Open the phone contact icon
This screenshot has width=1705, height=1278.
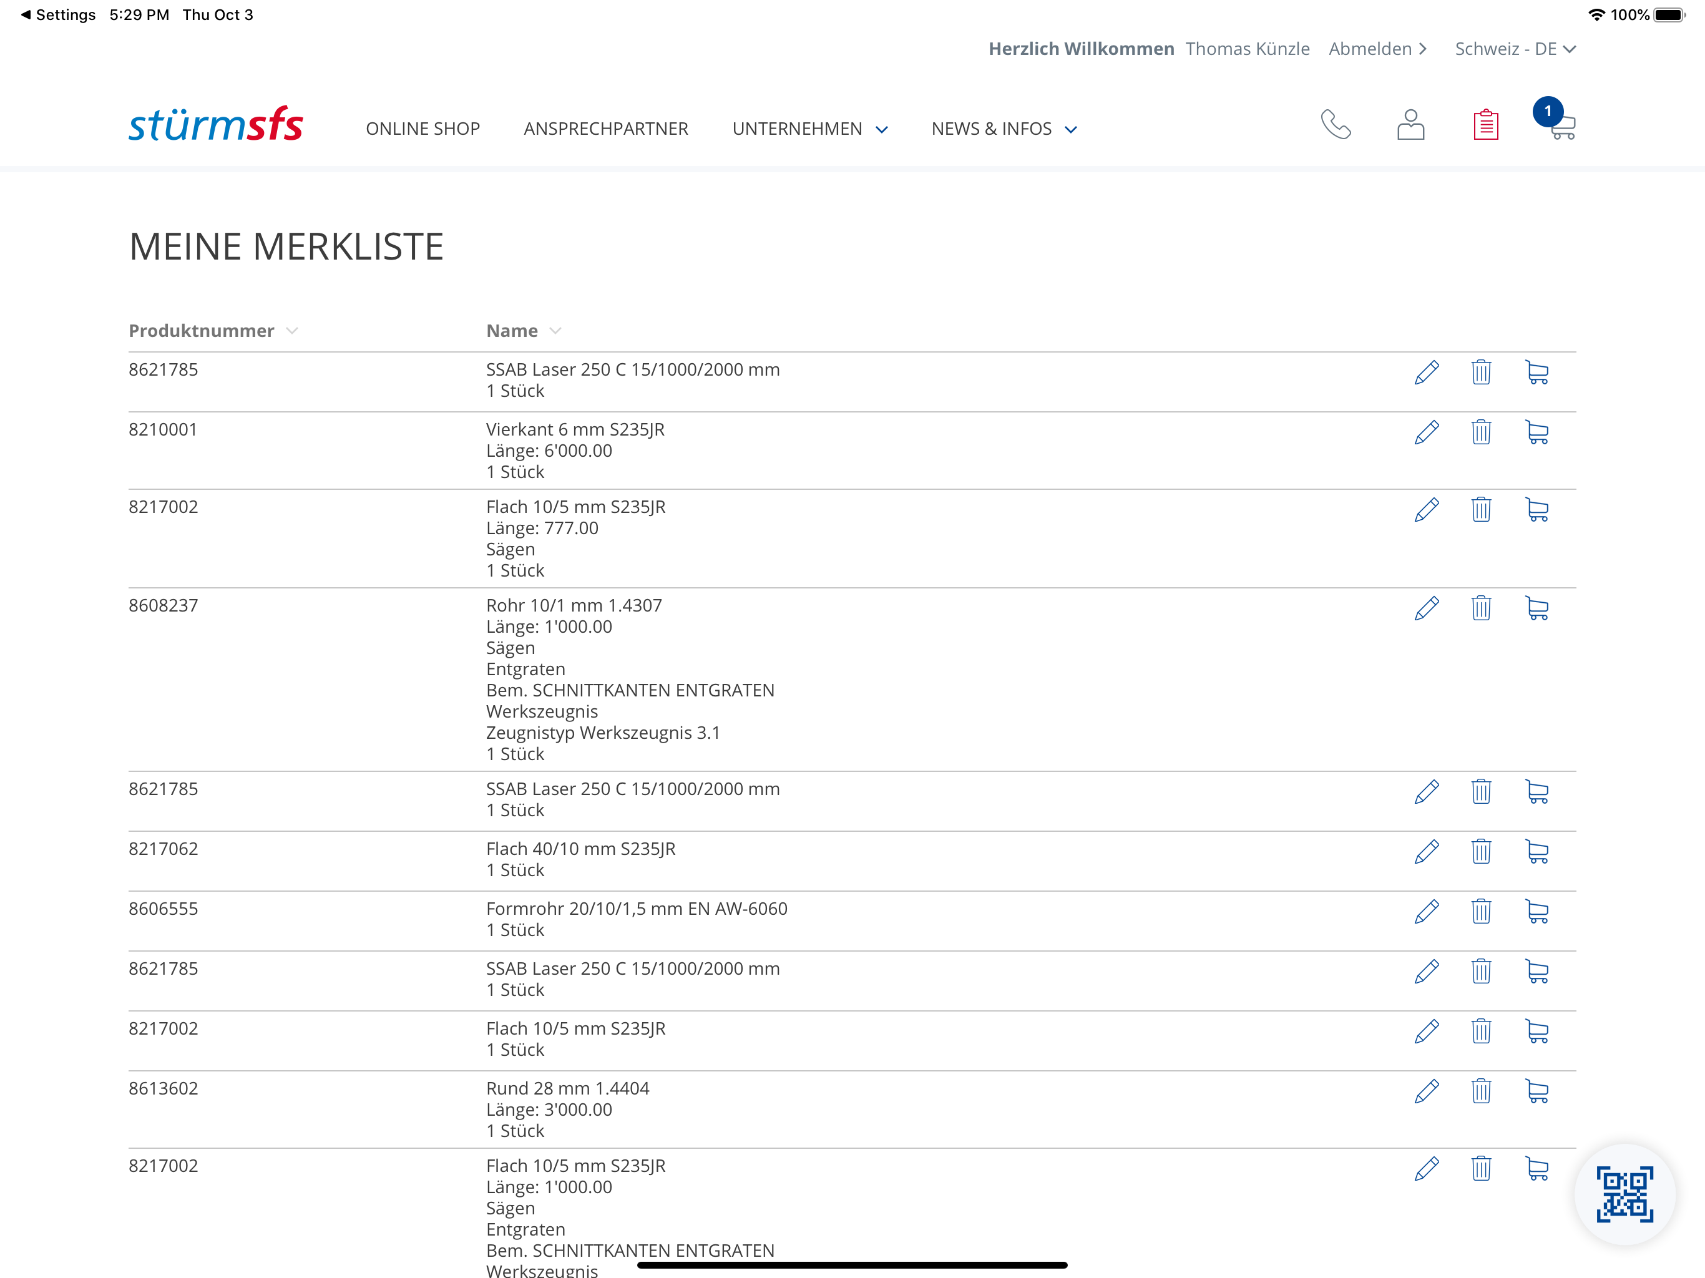coord(1335,124)
